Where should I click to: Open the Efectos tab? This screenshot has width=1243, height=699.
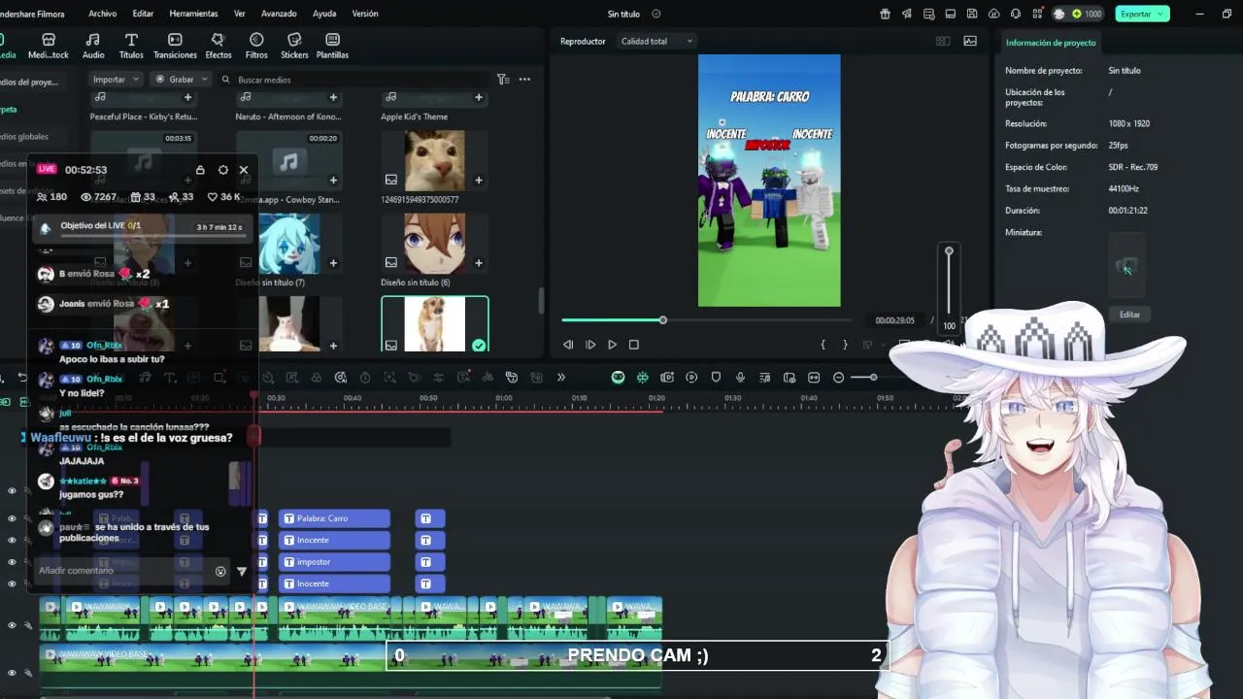218,46
